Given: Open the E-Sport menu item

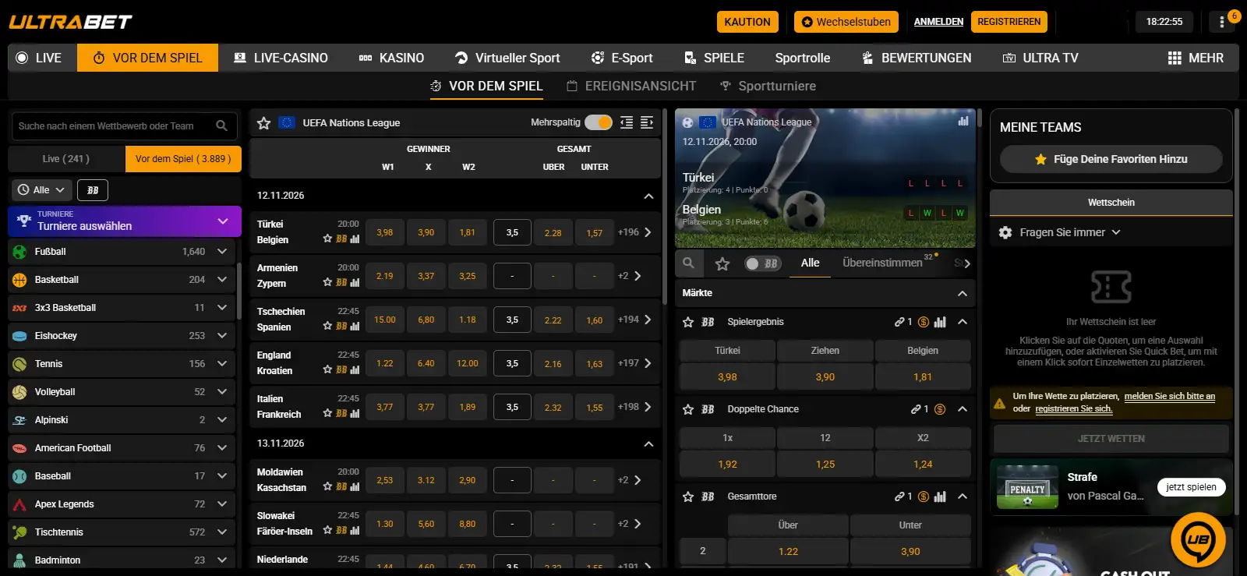Looking at the screenshot, I should tap(622, 58).
